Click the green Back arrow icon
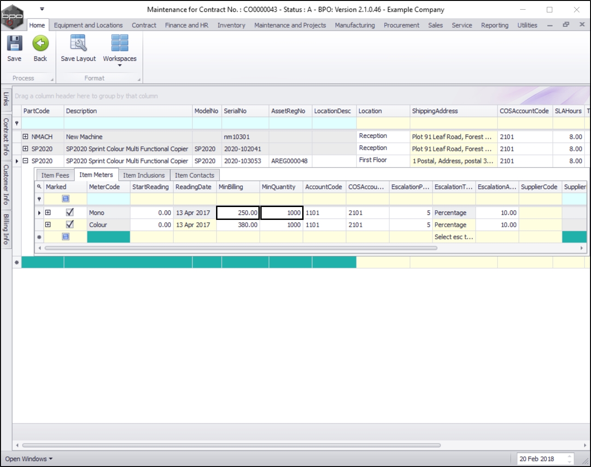591x467 pixels. pyautogui.click(x=41, y=43)
